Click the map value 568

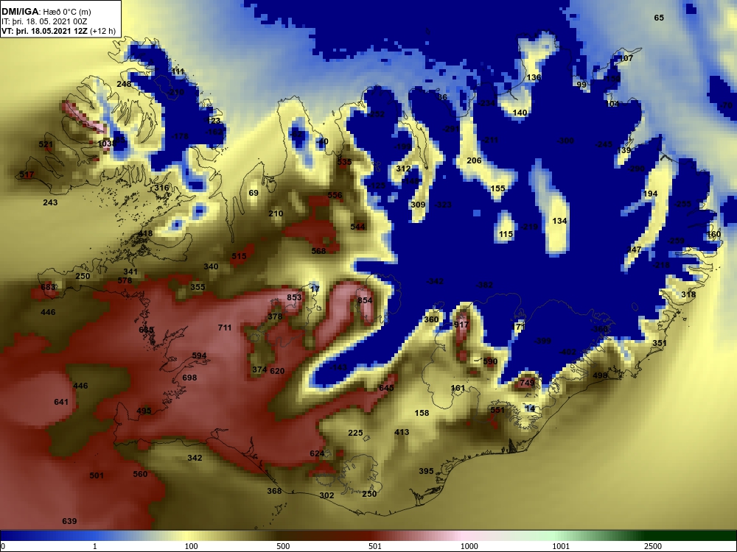318,251
